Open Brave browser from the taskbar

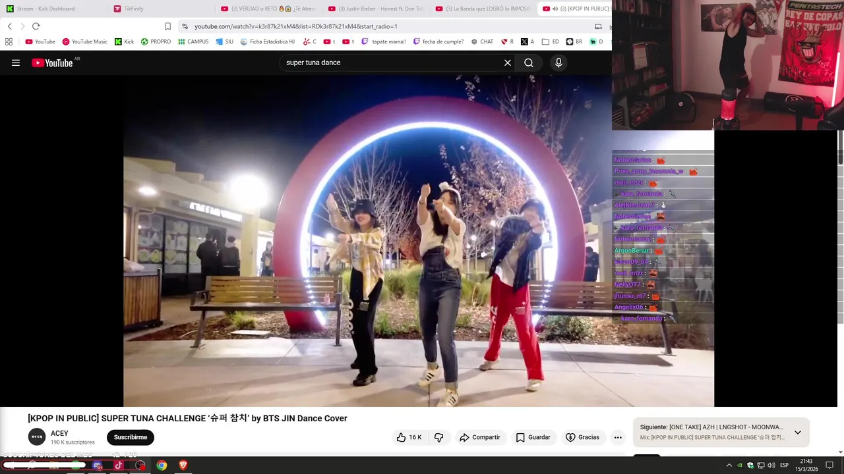pyautogui.click(x=183, y=465)
